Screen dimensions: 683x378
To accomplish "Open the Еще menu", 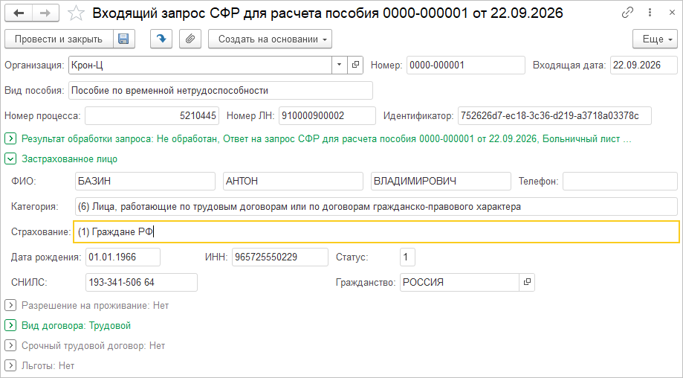I will (655, 39).
